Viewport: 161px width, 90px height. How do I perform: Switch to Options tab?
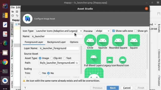(x=74, y=42)
